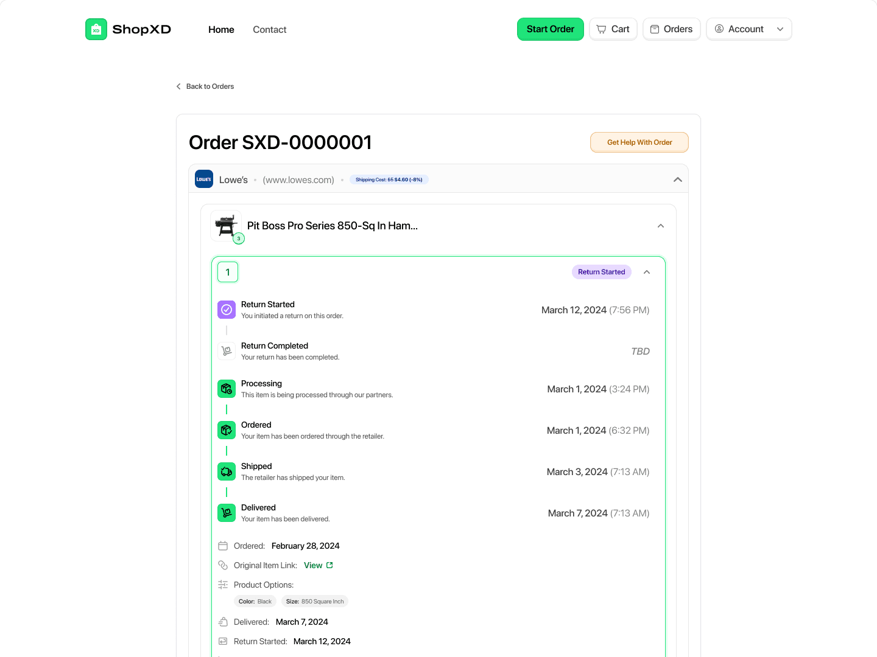Click the ShopXD brand name
Viewport: 877px width, 657px height.
(x=142, y=29)
